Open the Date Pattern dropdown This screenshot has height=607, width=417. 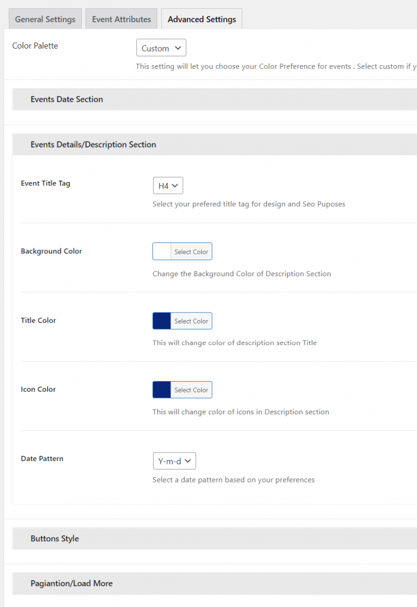pyautogui.click(x=174, y=461)
